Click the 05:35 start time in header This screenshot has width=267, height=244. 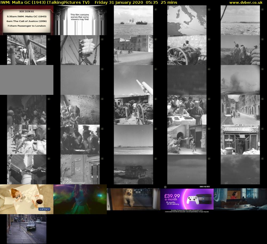(x=152, y=2)
